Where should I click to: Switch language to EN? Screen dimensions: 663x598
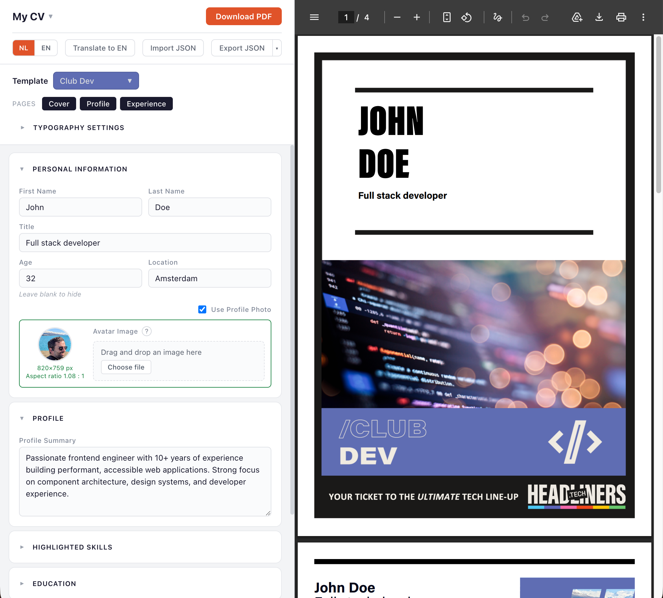[x=46, y=48]
